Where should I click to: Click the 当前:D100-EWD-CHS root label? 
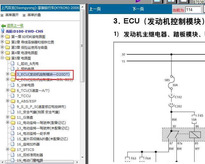click(x=25, y=31)
